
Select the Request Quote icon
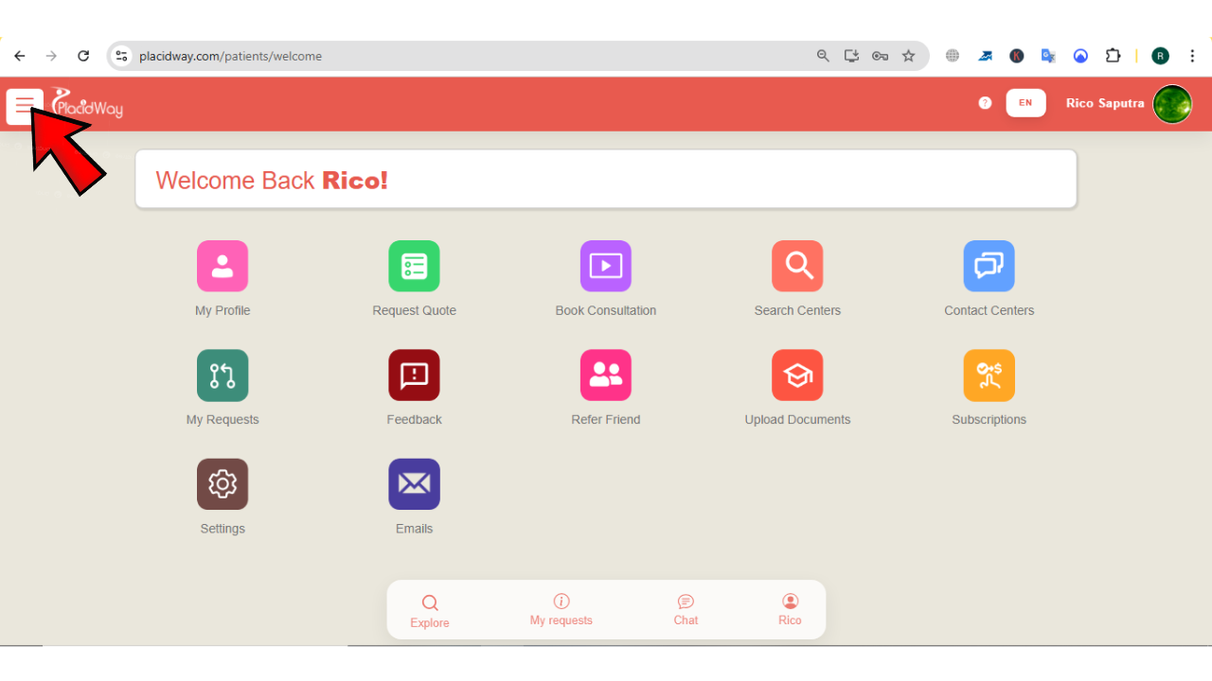414,266
